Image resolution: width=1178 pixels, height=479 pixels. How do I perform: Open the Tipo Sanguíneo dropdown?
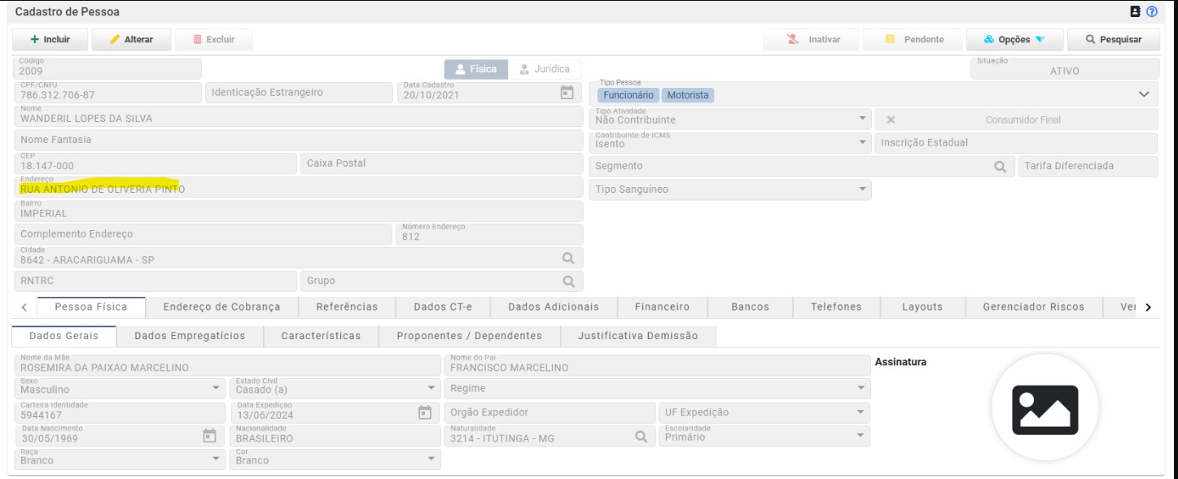click(x=729, y=189)
